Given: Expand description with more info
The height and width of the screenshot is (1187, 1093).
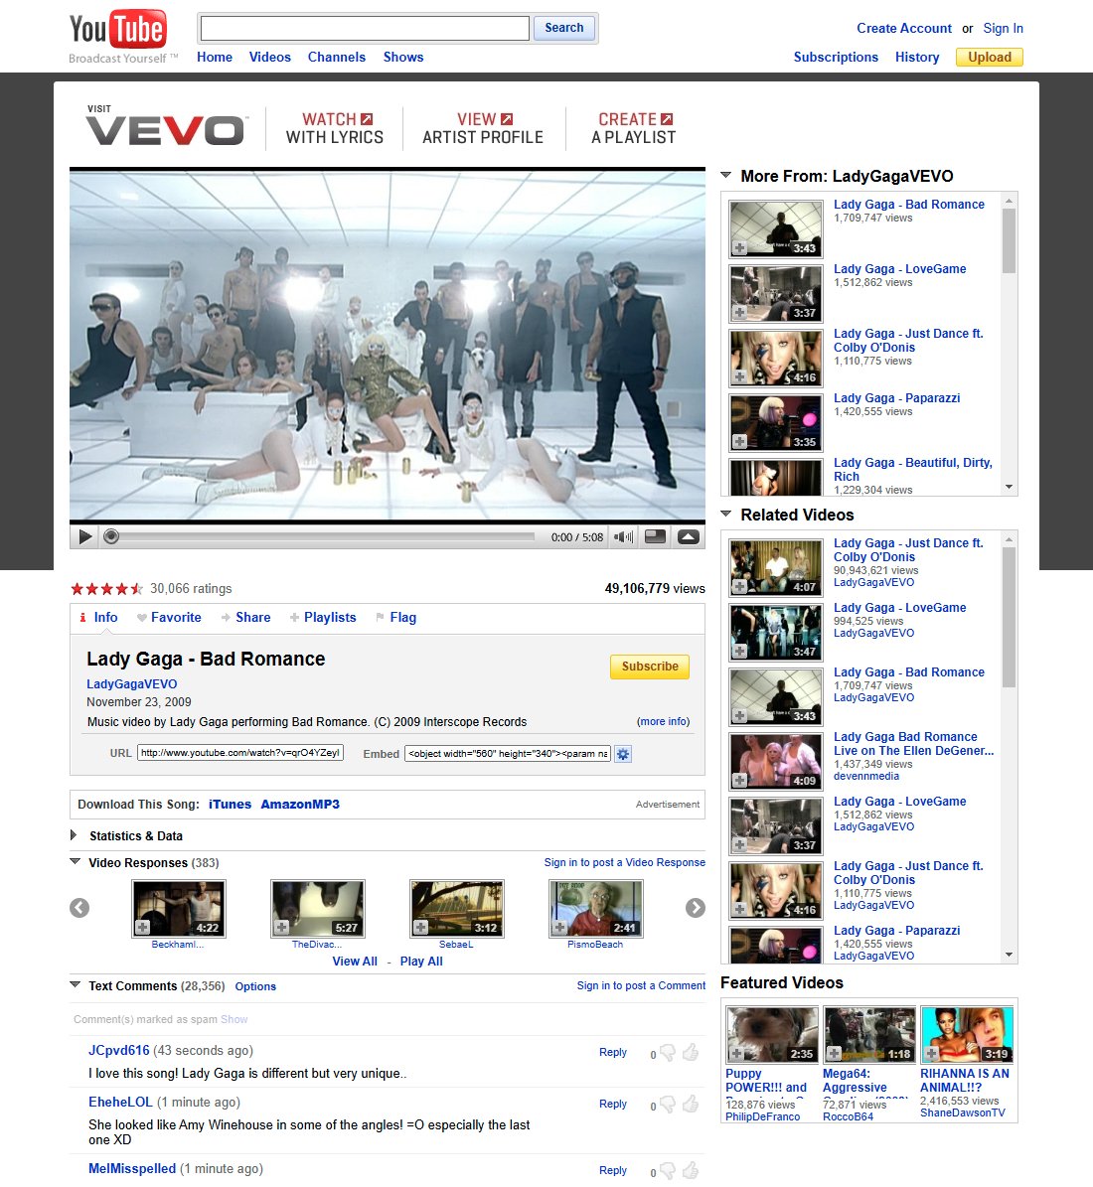Looking at the screenshot, I should tap(663, 721).
